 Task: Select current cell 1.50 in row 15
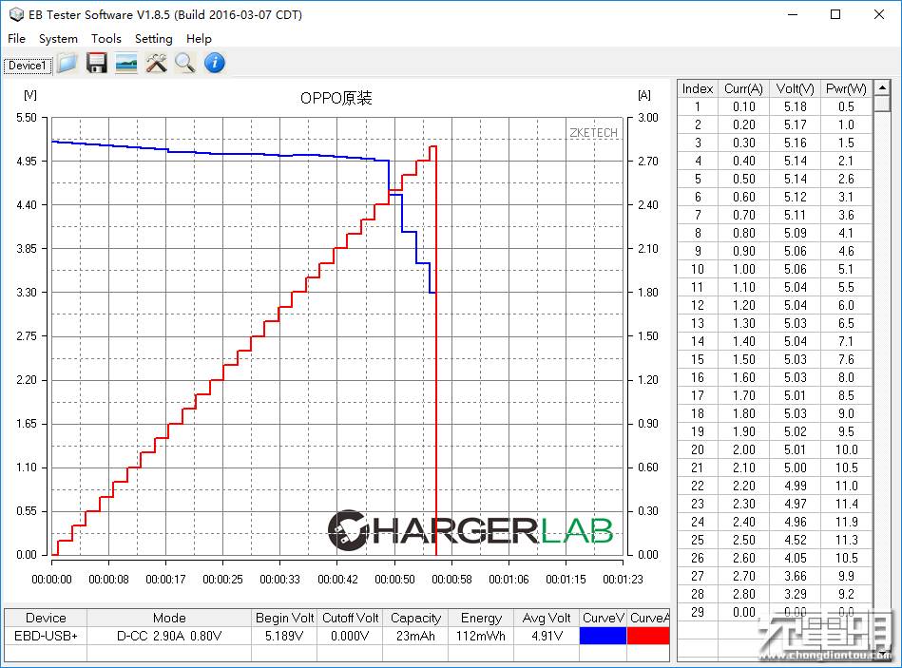[x=743, y=359]
